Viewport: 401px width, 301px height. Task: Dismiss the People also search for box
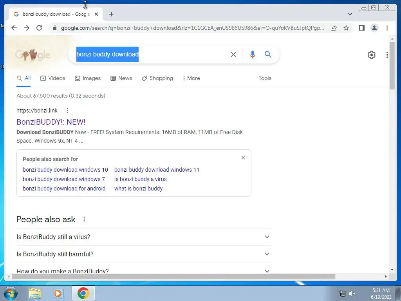tap(243, 158)
